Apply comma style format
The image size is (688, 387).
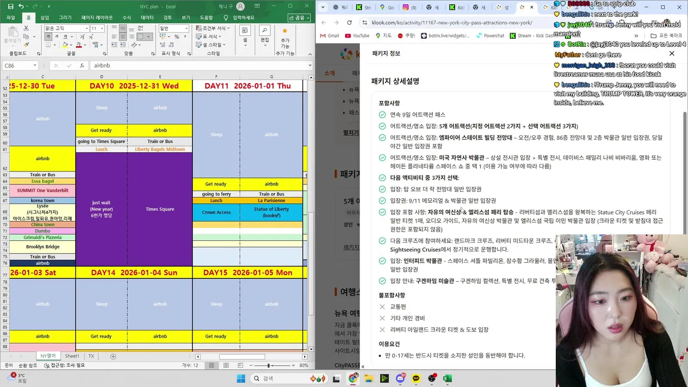(185, 37)
